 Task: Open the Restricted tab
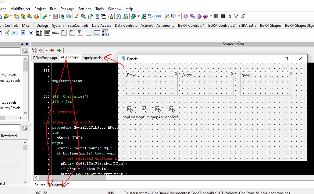(x=9, y=136)
